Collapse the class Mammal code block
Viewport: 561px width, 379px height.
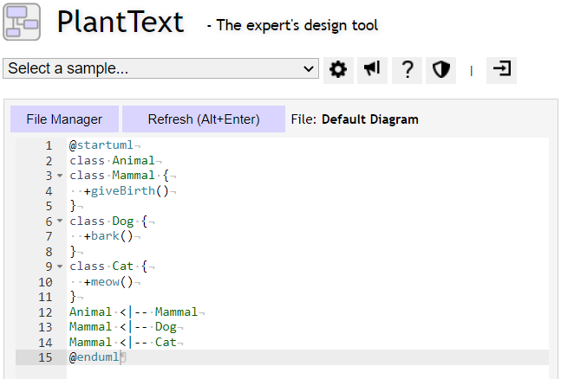click(60, 176)
